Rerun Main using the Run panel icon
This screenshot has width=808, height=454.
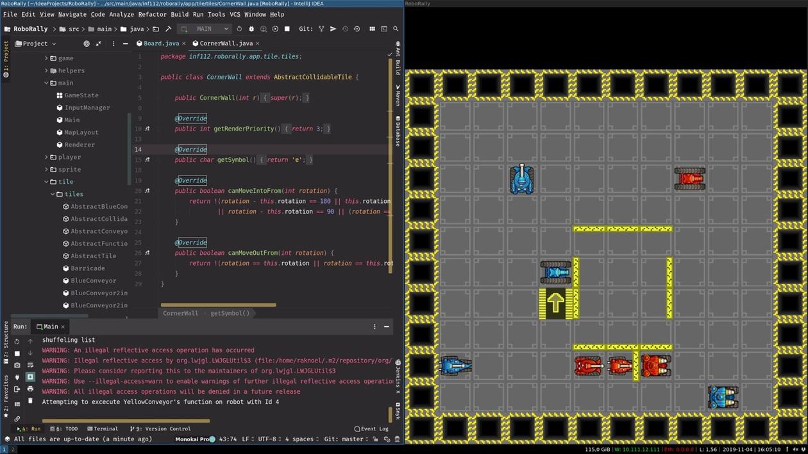point(17,341)
